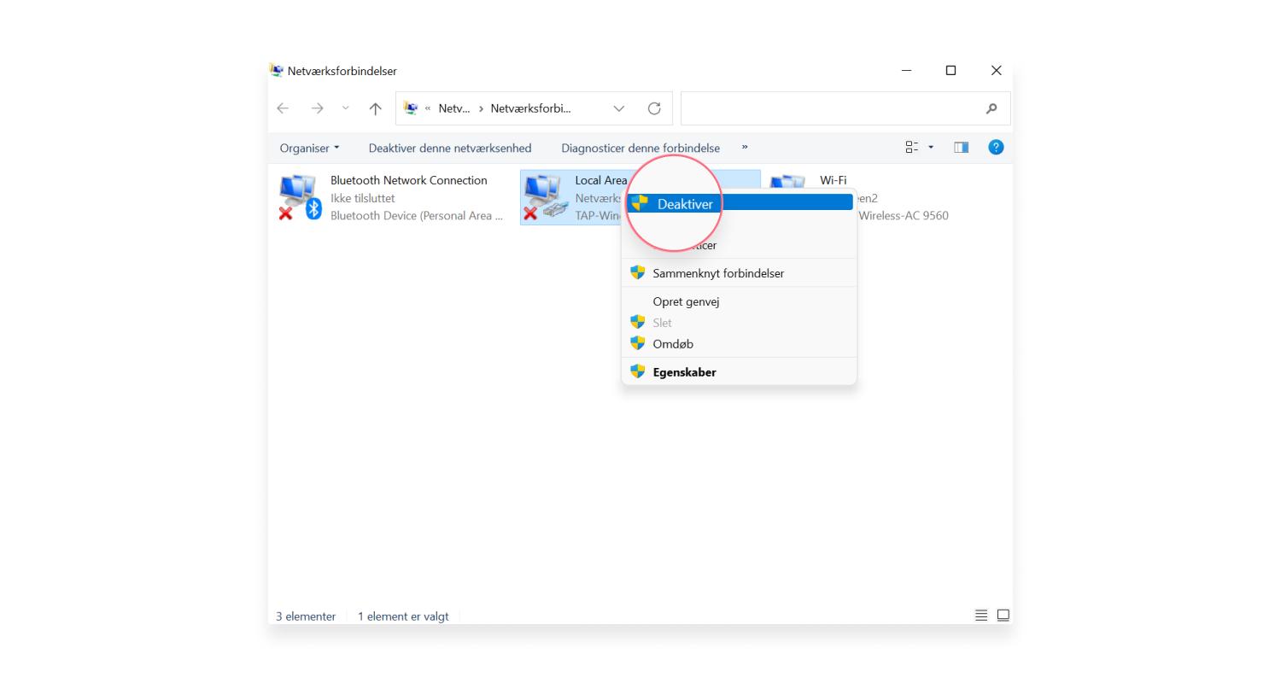Toggle the preview pane icon

pyautogui.click(x=962, y=147)
